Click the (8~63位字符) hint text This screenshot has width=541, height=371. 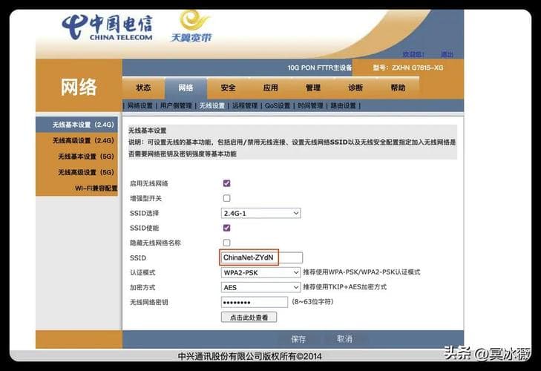pyautogui.click(x=312, y=302)
